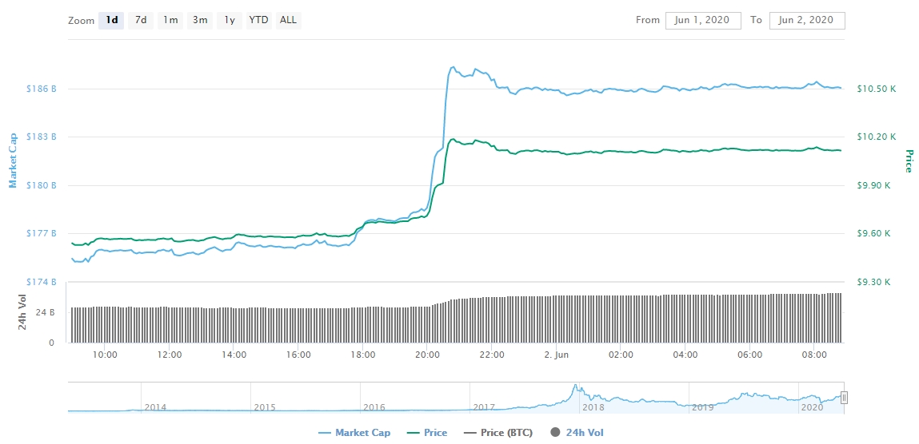Click the 18:00 time axis label
919x444 pixels.
click(x=362, y=355)
